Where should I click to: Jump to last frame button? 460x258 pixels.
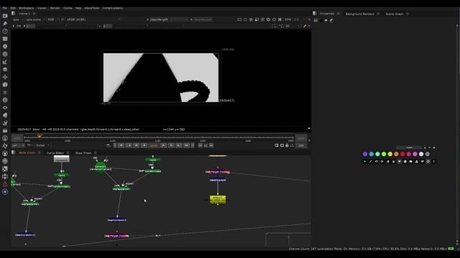pos(186,145)
